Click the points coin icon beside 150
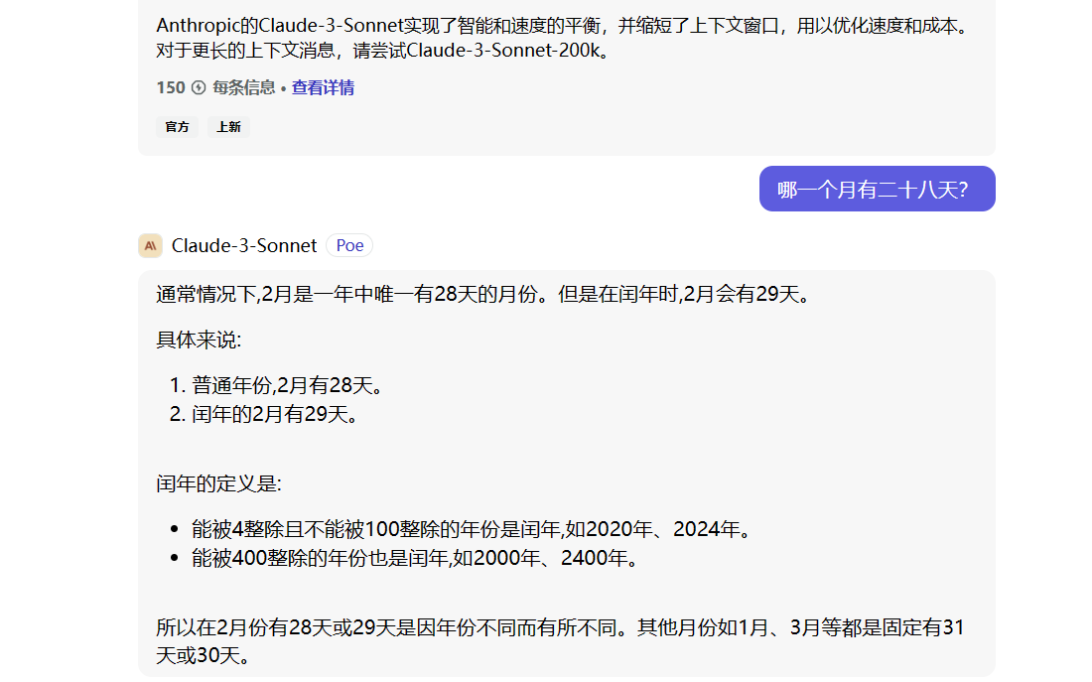This screenshot has height=682, width=1092. 199,87
